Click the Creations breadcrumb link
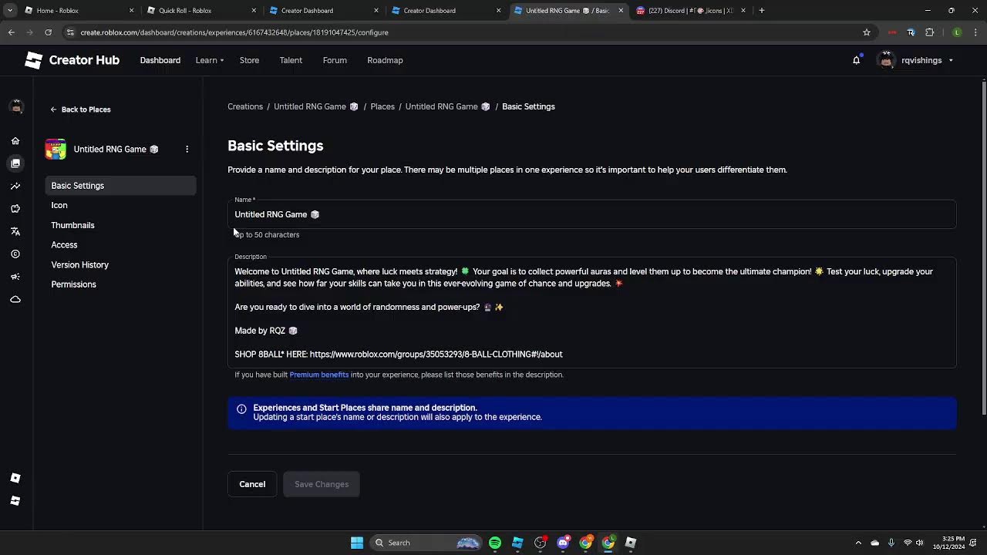Screen dimensions: 987x555 245,106
